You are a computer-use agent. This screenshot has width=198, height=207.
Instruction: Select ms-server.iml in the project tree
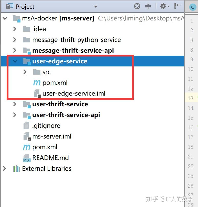(51, 136)
